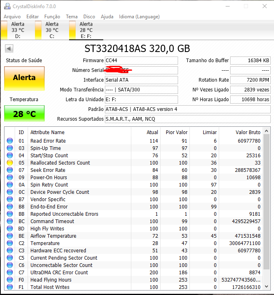Select the Reallocated Sectors Count attribute name
274x295 pixels.
point(60,163)
